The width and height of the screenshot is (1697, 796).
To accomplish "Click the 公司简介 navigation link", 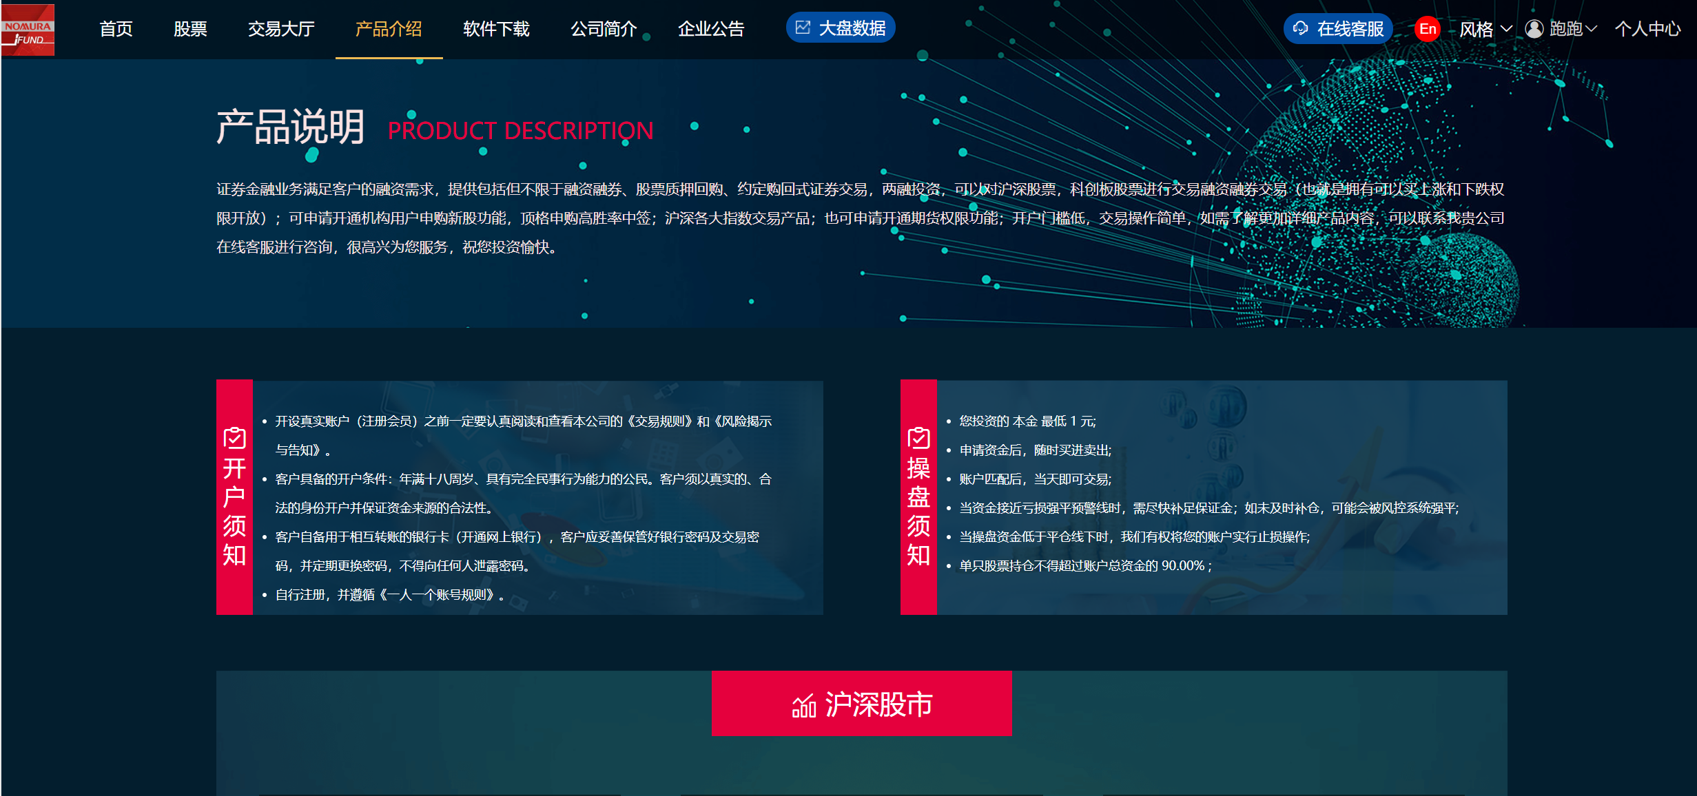I will [x=604, y=29].
